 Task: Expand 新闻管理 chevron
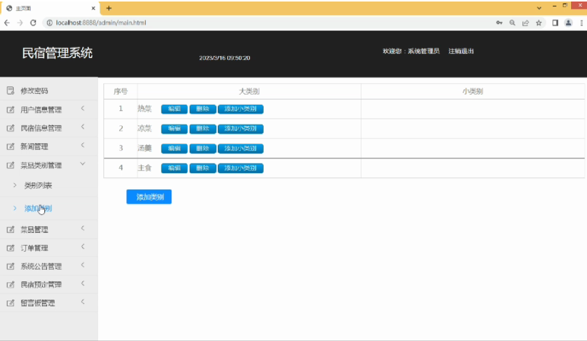83,145
